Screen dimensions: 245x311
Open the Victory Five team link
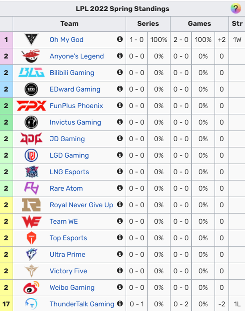(68, 271)
